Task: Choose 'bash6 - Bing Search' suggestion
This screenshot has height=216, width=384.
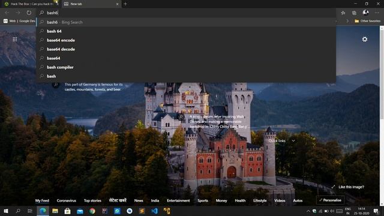Action: [186, 22]
